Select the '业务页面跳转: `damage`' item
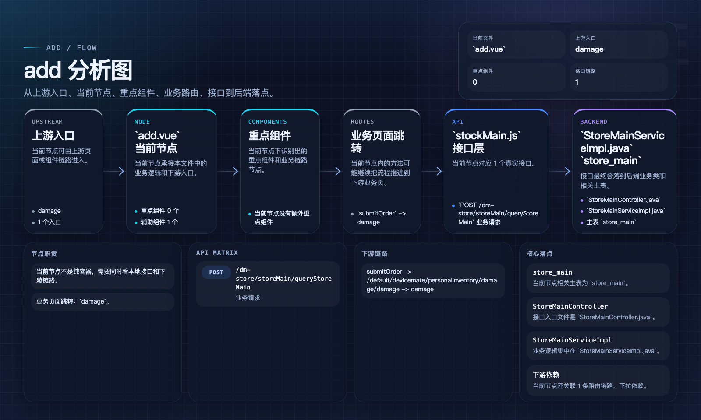Viewport: 701px width, 420px height. tap(103, 301)
